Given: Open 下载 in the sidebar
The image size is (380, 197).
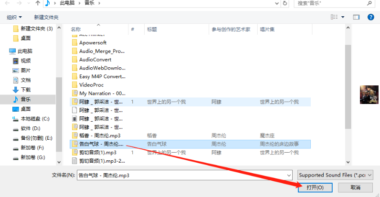Looking at the screenshot, I should point(22,90).
